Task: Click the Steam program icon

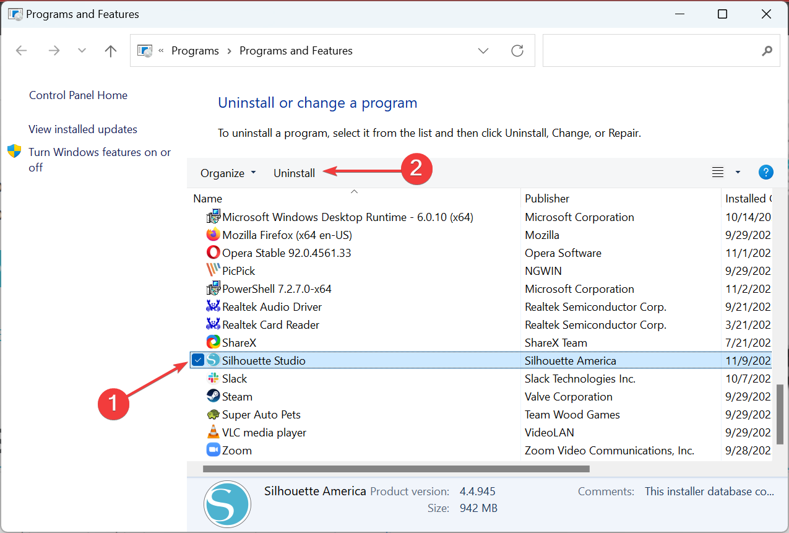Action: tap(213, 396)
